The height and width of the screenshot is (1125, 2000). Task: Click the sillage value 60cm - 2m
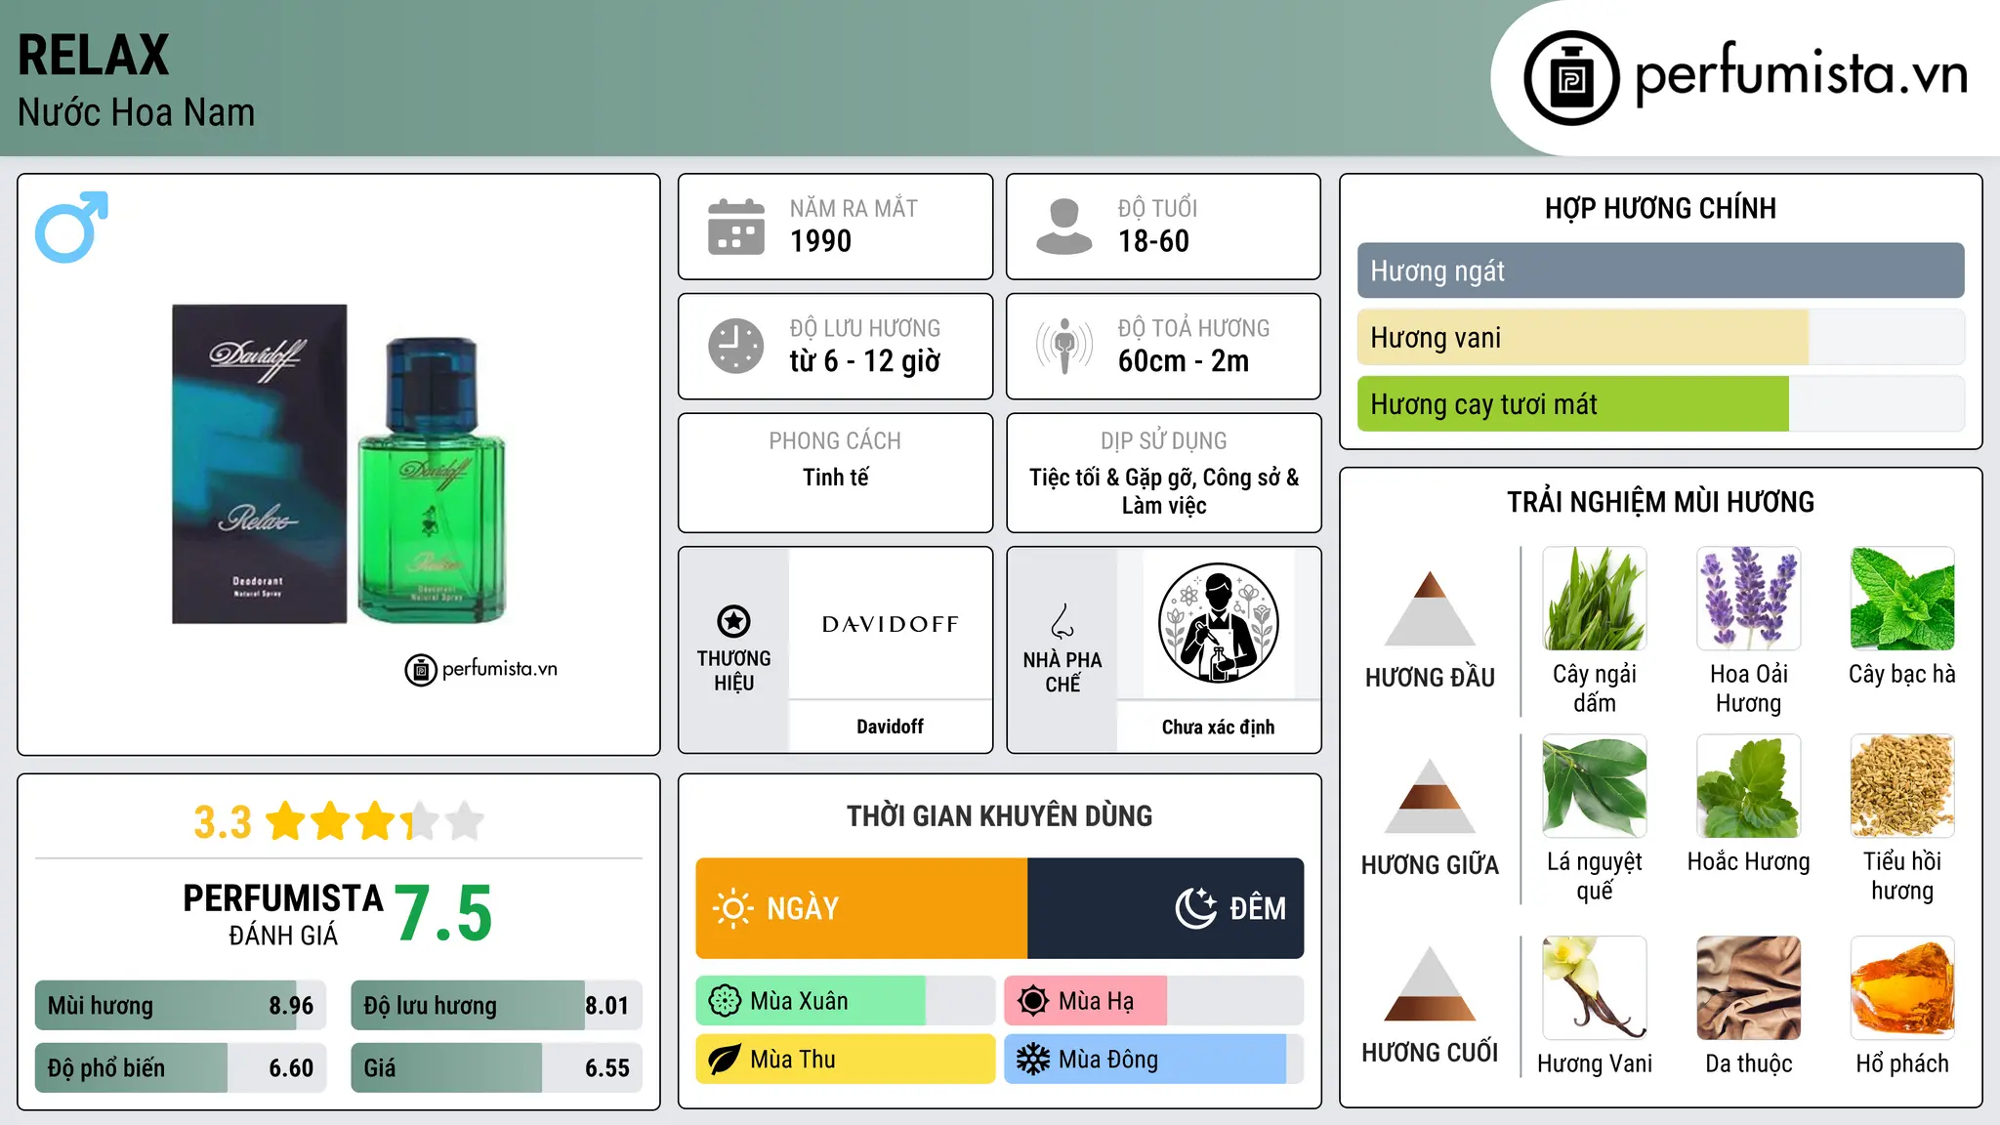[1184, 361]
